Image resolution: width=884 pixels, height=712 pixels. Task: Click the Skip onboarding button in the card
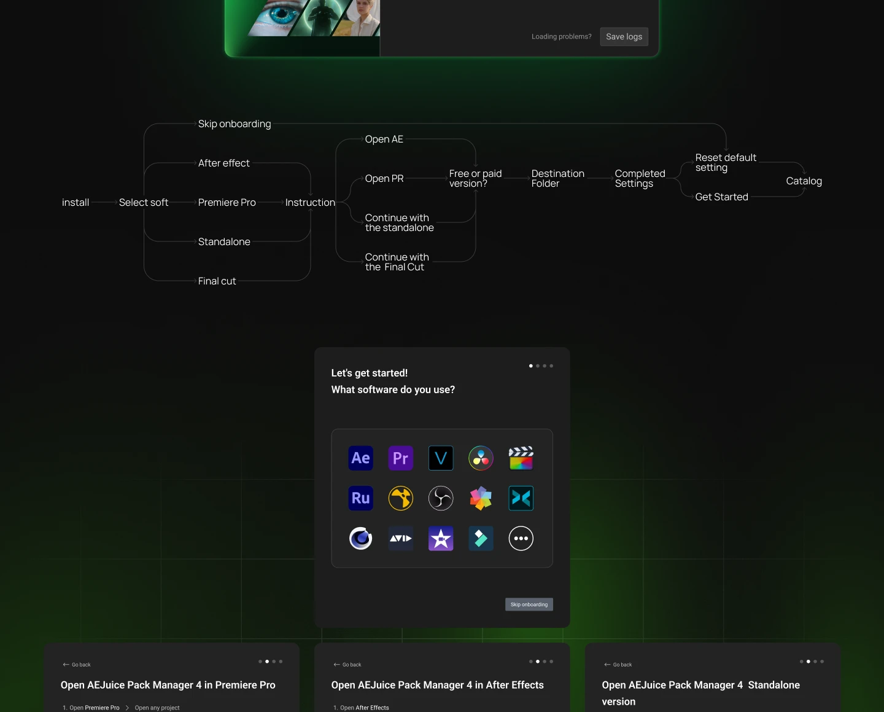point(529,604)
